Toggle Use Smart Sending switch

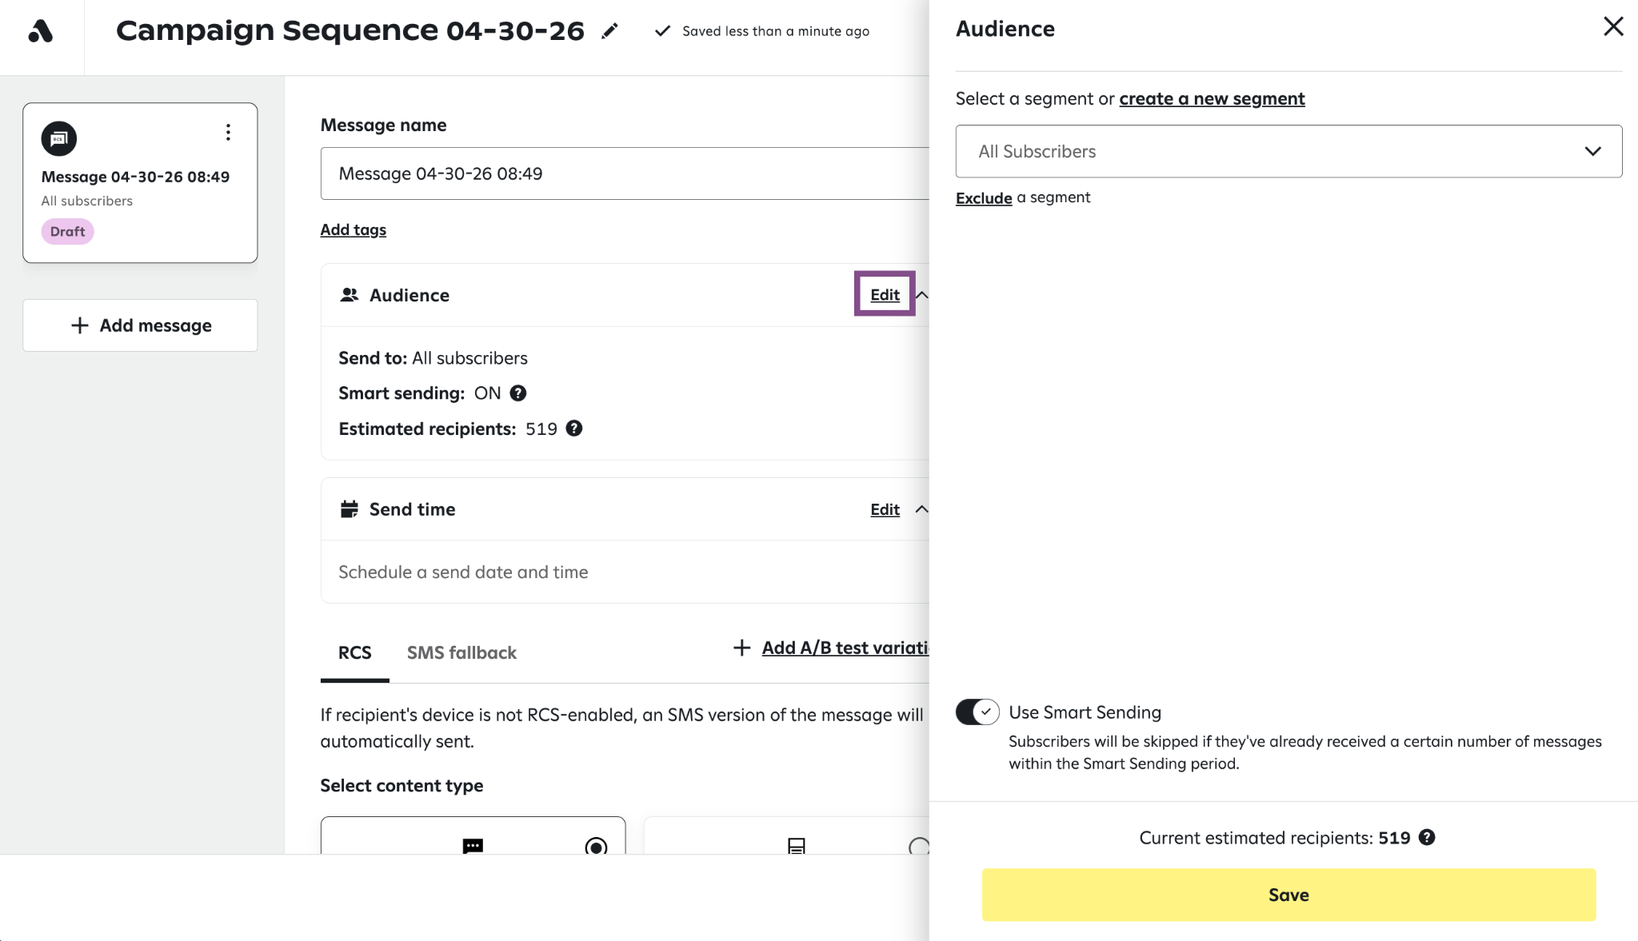[x=977, y=712]
